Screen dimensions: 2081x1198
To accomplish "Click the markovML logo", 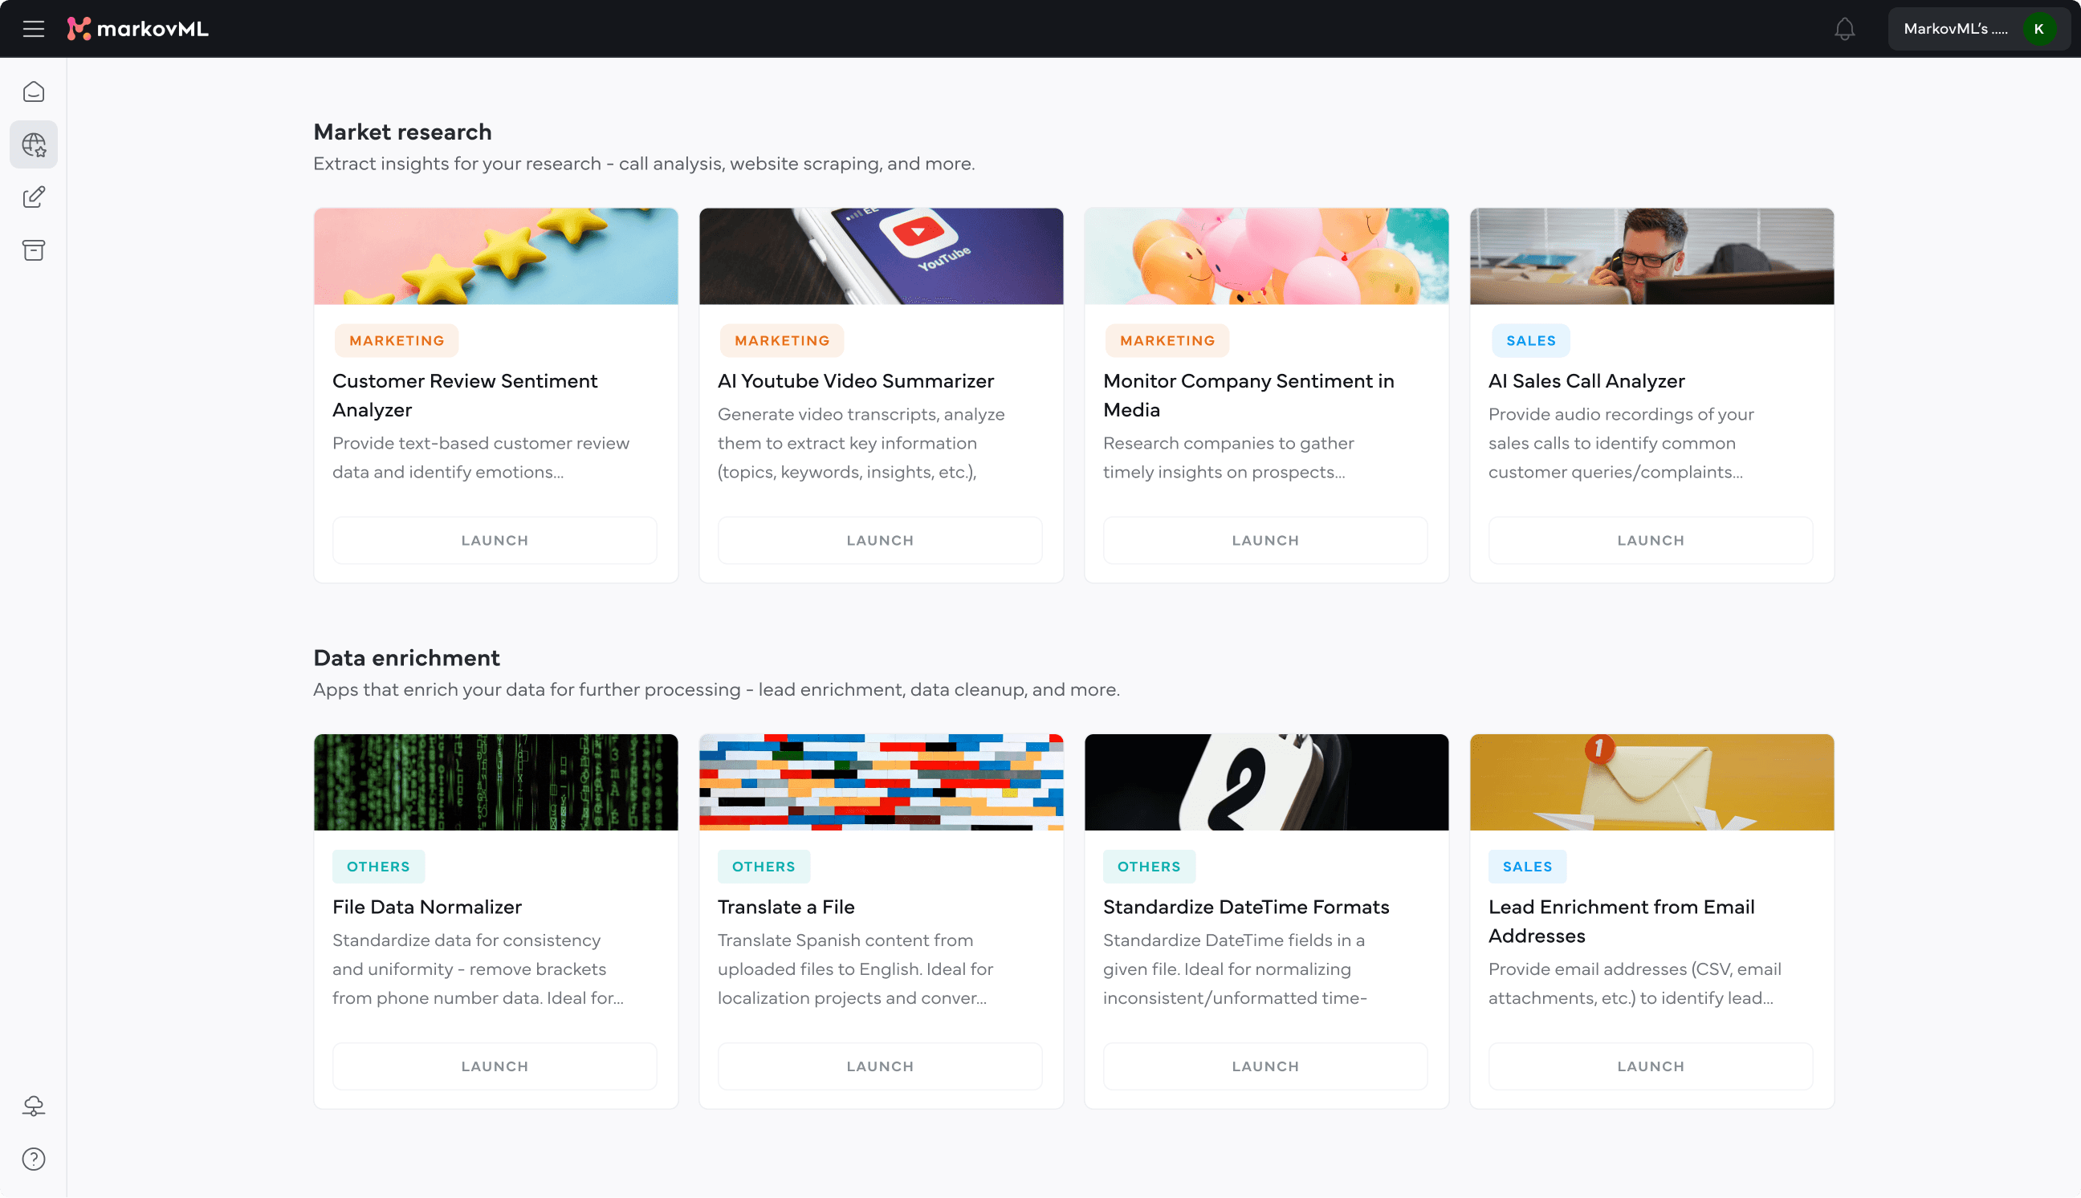I will [x=137, y=29].
